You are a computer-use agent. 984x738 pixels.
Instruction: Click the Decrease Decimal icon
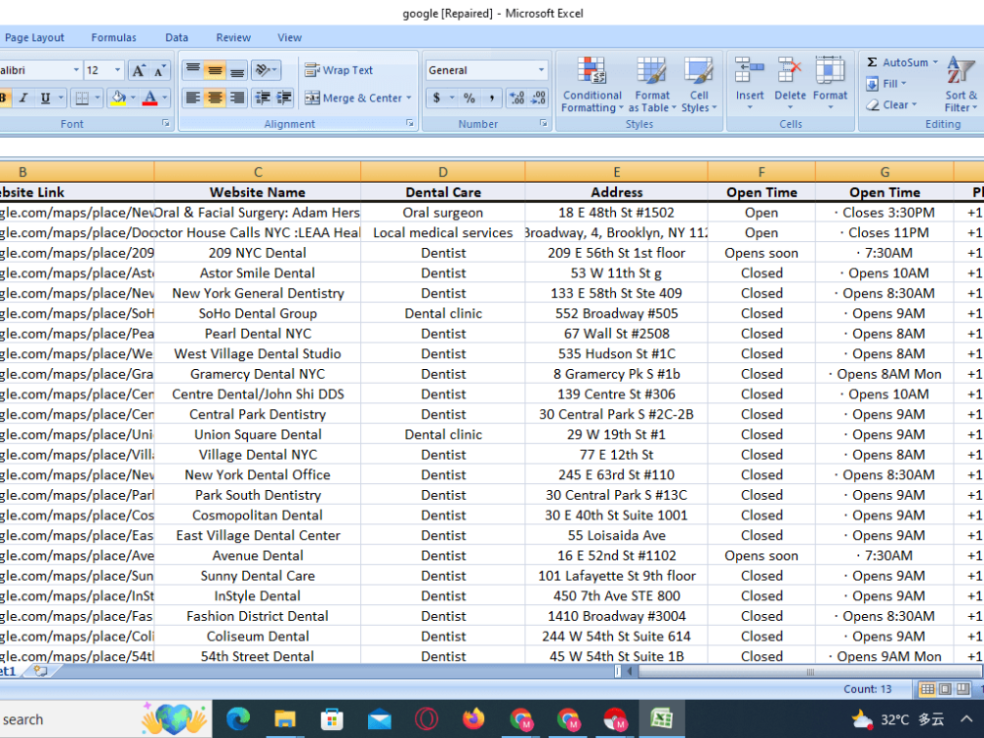[x=538, y=97]
